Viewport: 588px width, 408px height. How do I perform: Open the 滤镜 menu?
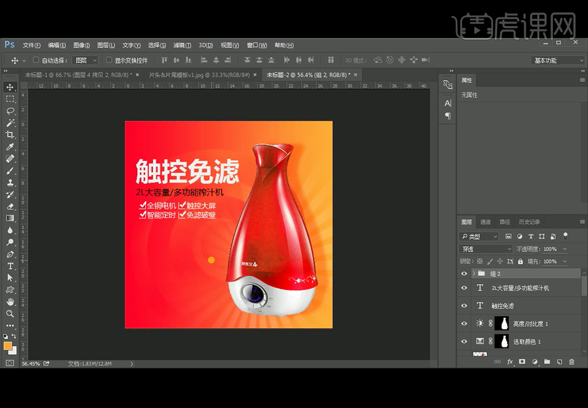click(x=182, y=45)
